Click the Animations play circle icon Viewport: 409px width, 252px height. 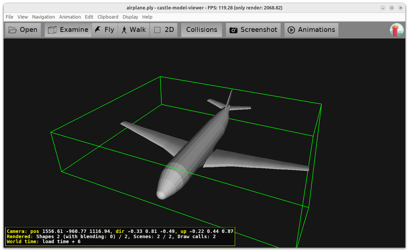[x=291, y=30]
